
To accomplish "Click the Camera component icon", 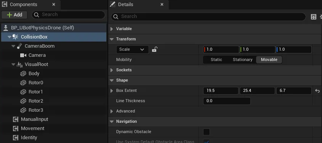I will (x=23, y=55).
